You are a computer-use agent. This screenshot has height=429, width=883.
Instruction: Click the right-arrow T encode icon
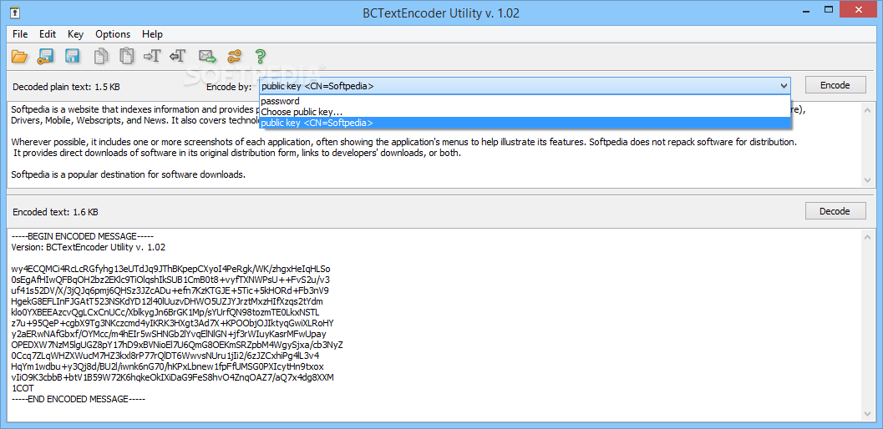[x=152, y=56]
